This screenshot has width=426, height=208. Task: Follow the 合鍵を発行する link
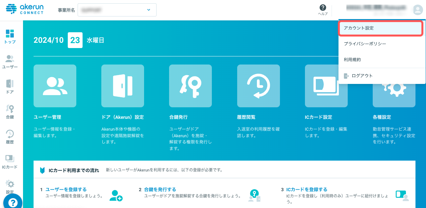160,190
